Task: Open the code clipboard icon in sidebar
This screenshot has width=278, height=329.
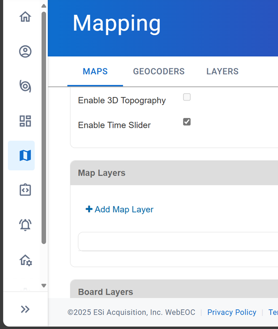Action: (25, 190)
